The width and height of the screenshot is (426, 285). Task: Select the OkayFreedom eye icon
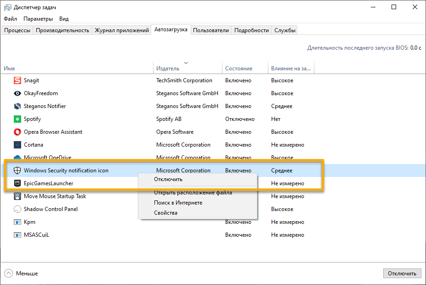pos(17,93)
